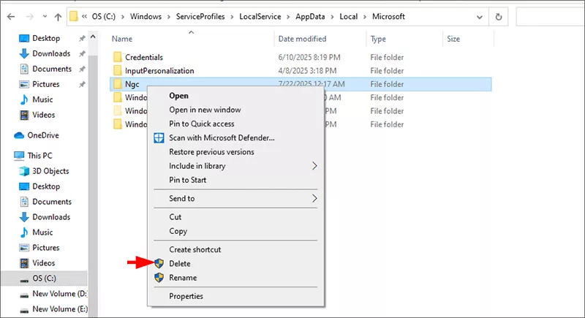Screen dimensions: 585x318
Task: Select the OS (C:) drive icon
Action: pyautogui.click(x=24, y=279)
